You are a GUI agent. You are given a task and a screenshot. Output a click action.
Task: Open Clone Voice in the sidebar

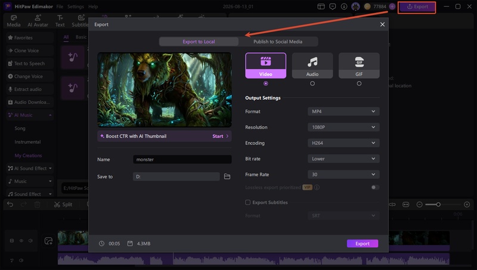pyautogui.click(x=29, y=51)
